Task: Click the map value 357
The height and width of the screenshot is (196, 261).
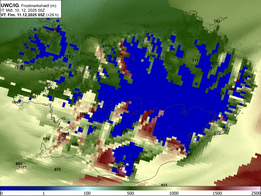Action: 33,97
